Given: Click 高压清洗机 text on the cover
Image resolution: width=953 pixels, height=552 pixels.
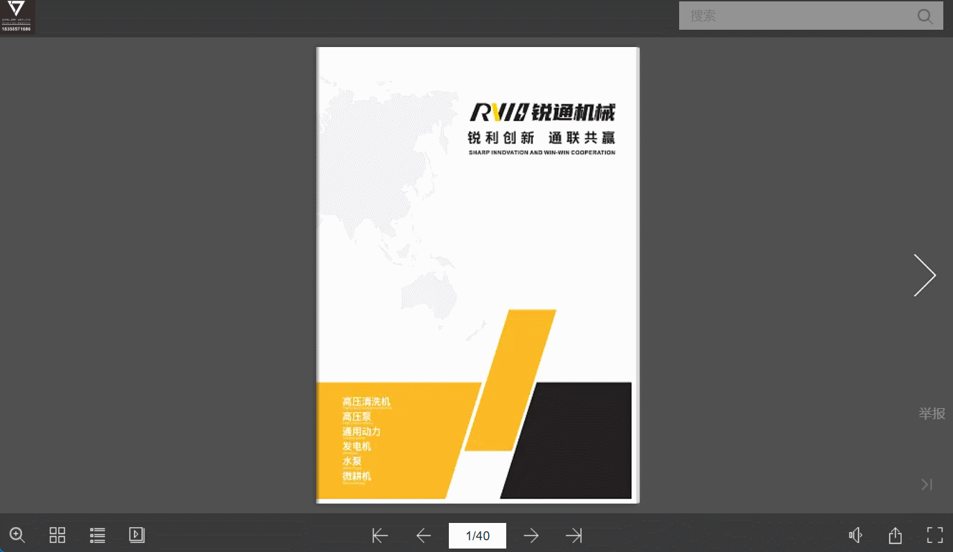Looking at the screenshot, I should (367, 402).
